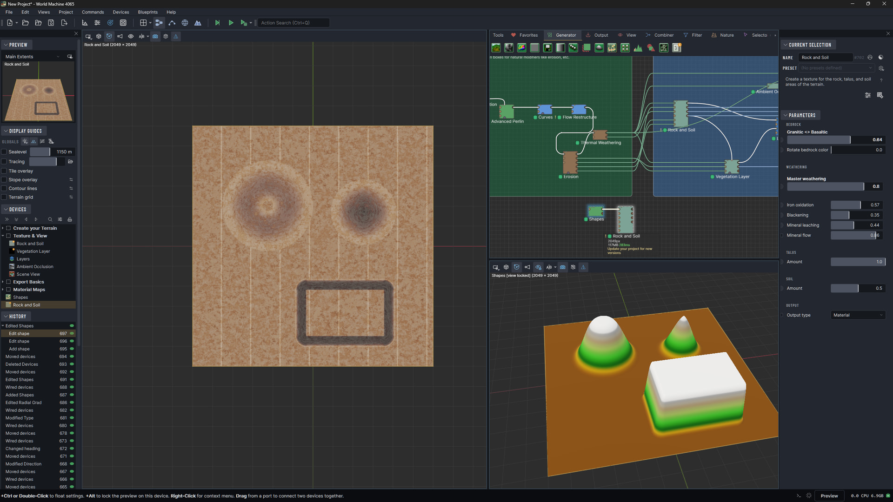Click the gradient generator icon
Screen dimensions: 893x502
click(561, 48)
